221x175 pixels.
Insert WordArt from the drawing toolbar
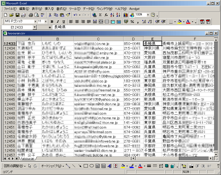[x=109, y=166]
